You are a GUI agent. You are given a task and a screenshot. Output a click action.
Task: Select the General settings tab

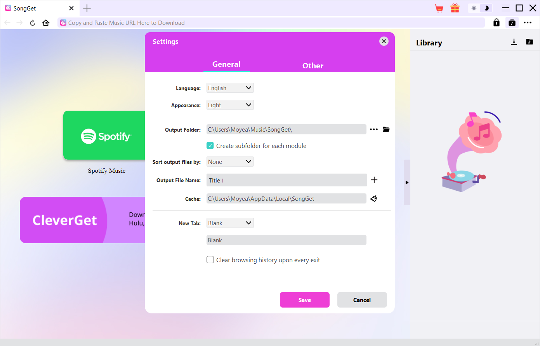pos(226,64)
